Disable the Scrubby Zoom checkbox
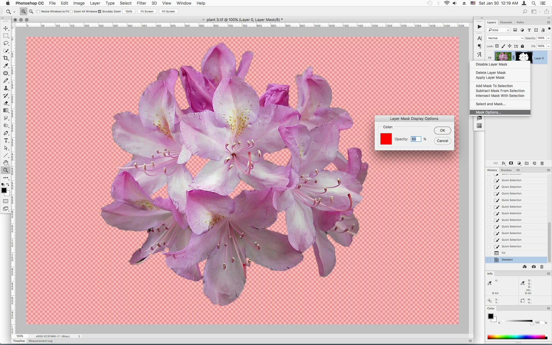 click(100, 11)
